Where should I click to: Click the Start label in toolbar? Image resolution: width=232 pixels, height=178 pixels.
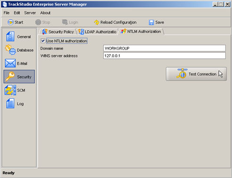pos(19,22)
